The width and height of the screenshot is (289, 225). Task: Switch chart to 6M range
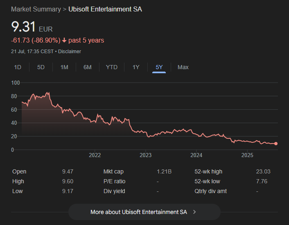88,67
